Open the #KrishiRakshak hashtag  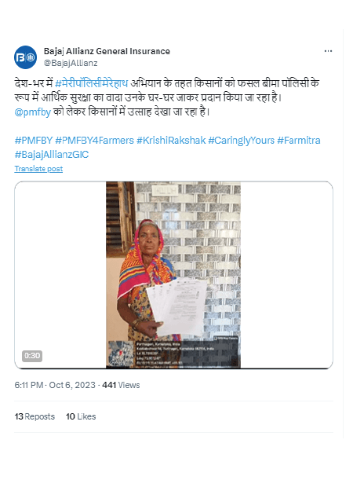tap(171, 141)
